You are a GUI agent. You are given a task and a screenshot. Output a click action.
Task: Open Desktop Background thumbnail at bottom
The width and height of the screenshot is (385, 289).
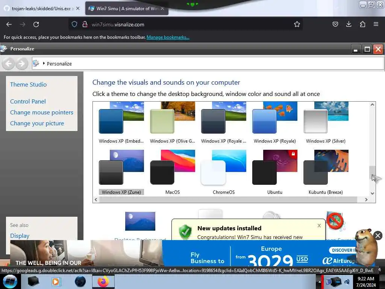(140, 221)
